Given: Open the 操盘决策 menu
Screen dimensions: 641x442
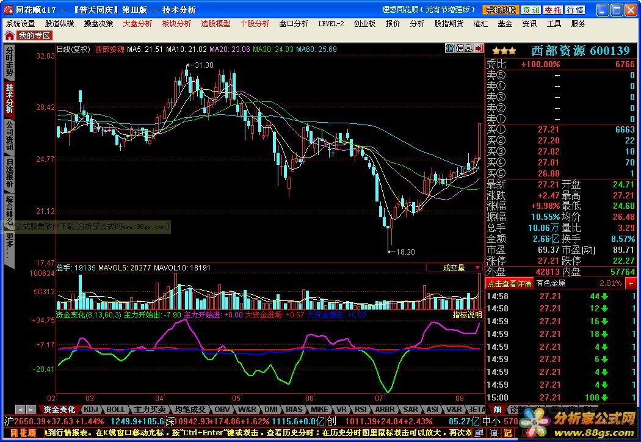Looking at the screenshot, I should pos(98,24).
